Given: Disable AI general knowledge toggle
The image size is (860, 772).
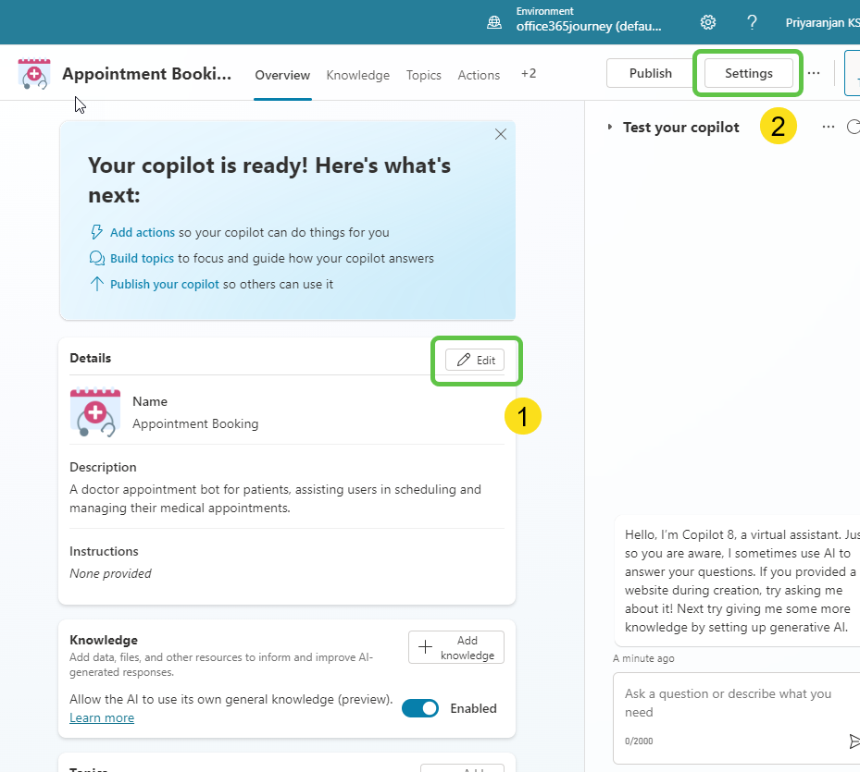Looking at the screenshot, I should (420, 708).
